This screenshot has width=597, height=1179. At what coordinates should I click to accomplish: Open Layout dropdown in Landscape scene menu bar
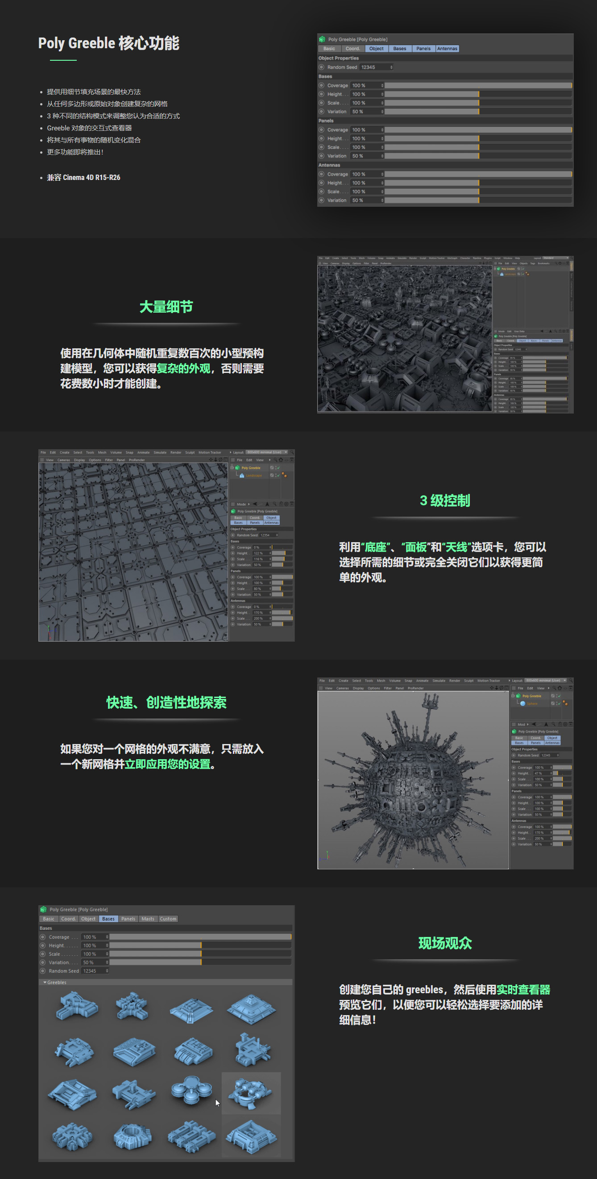click(267, 452)
